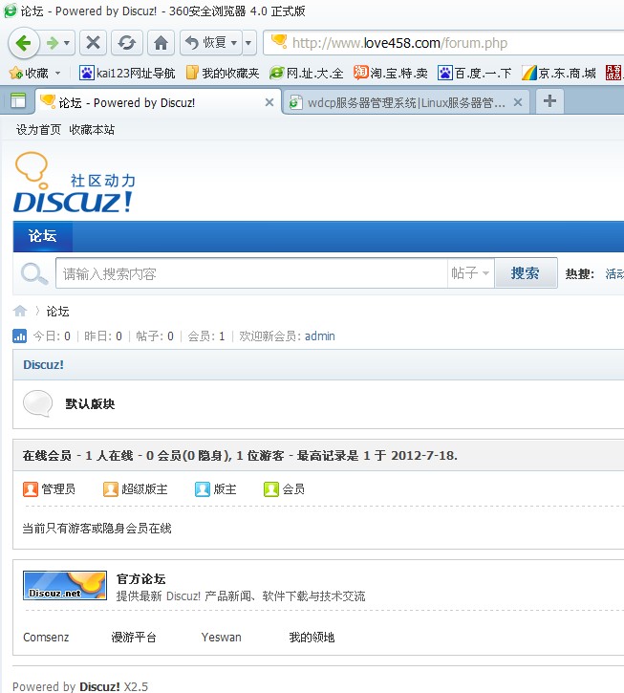Open the 默认版块 forum
Screen dimensions: 624x693
point(90,404)
